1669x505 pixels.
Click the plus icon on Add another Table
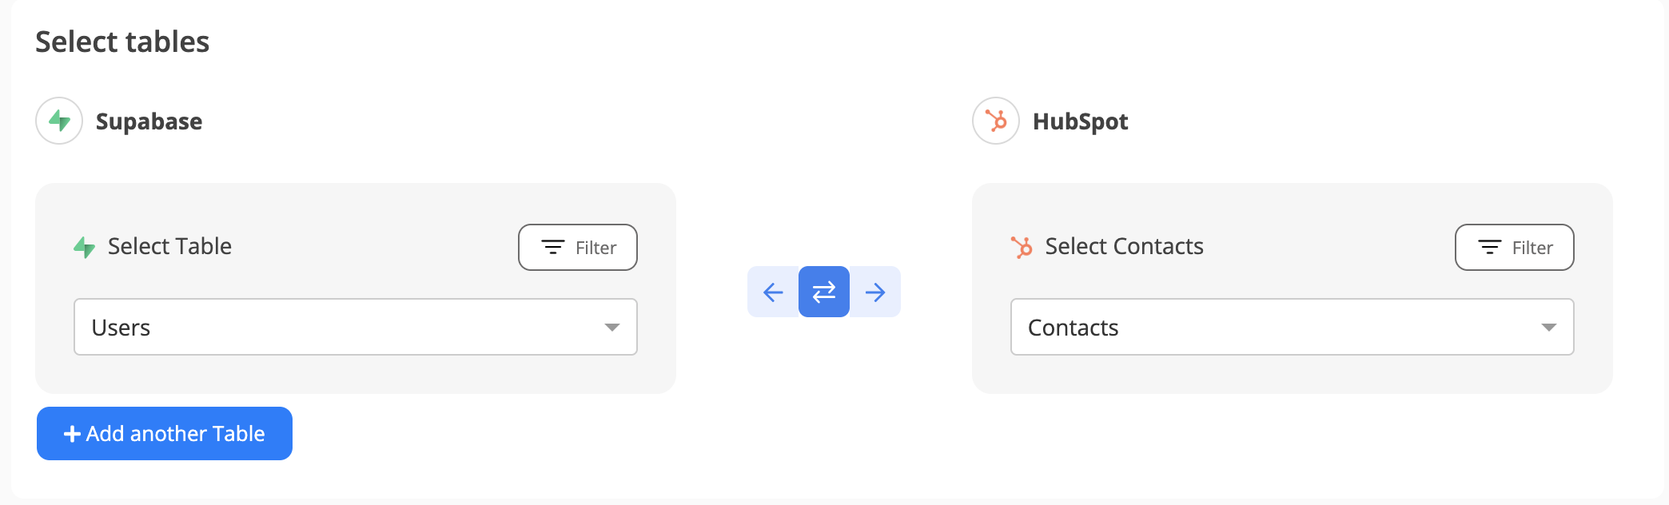tap(72, 434)
